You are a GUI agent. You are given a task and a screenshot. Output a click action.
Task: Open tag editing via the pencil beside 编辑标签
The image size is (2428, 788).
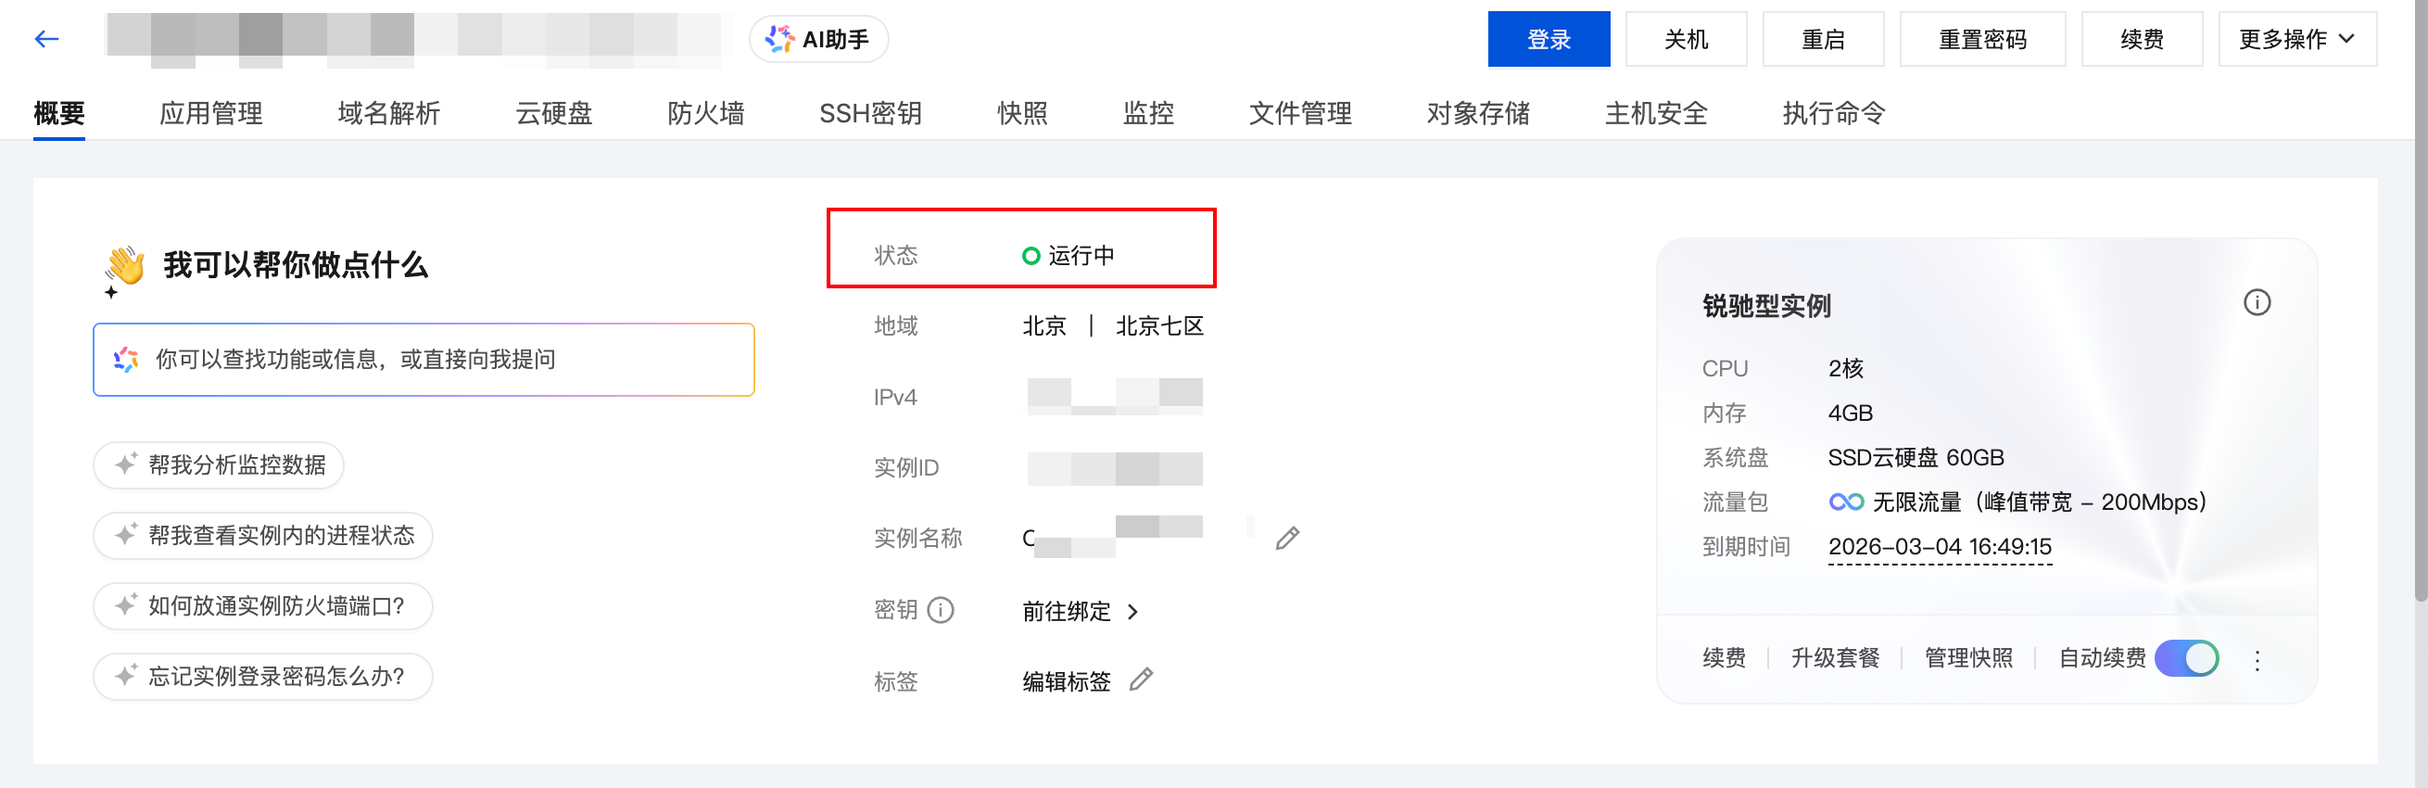[1143, 680]
